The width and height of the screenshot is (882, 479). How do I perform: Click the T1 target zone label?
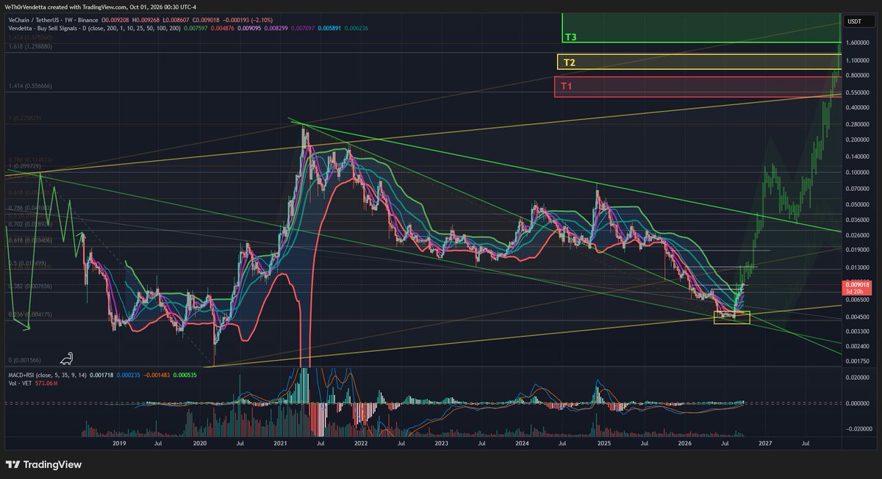tap(566, 86)
